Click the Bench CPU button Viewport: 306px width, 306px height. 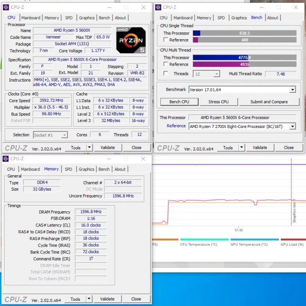point(179,102)
